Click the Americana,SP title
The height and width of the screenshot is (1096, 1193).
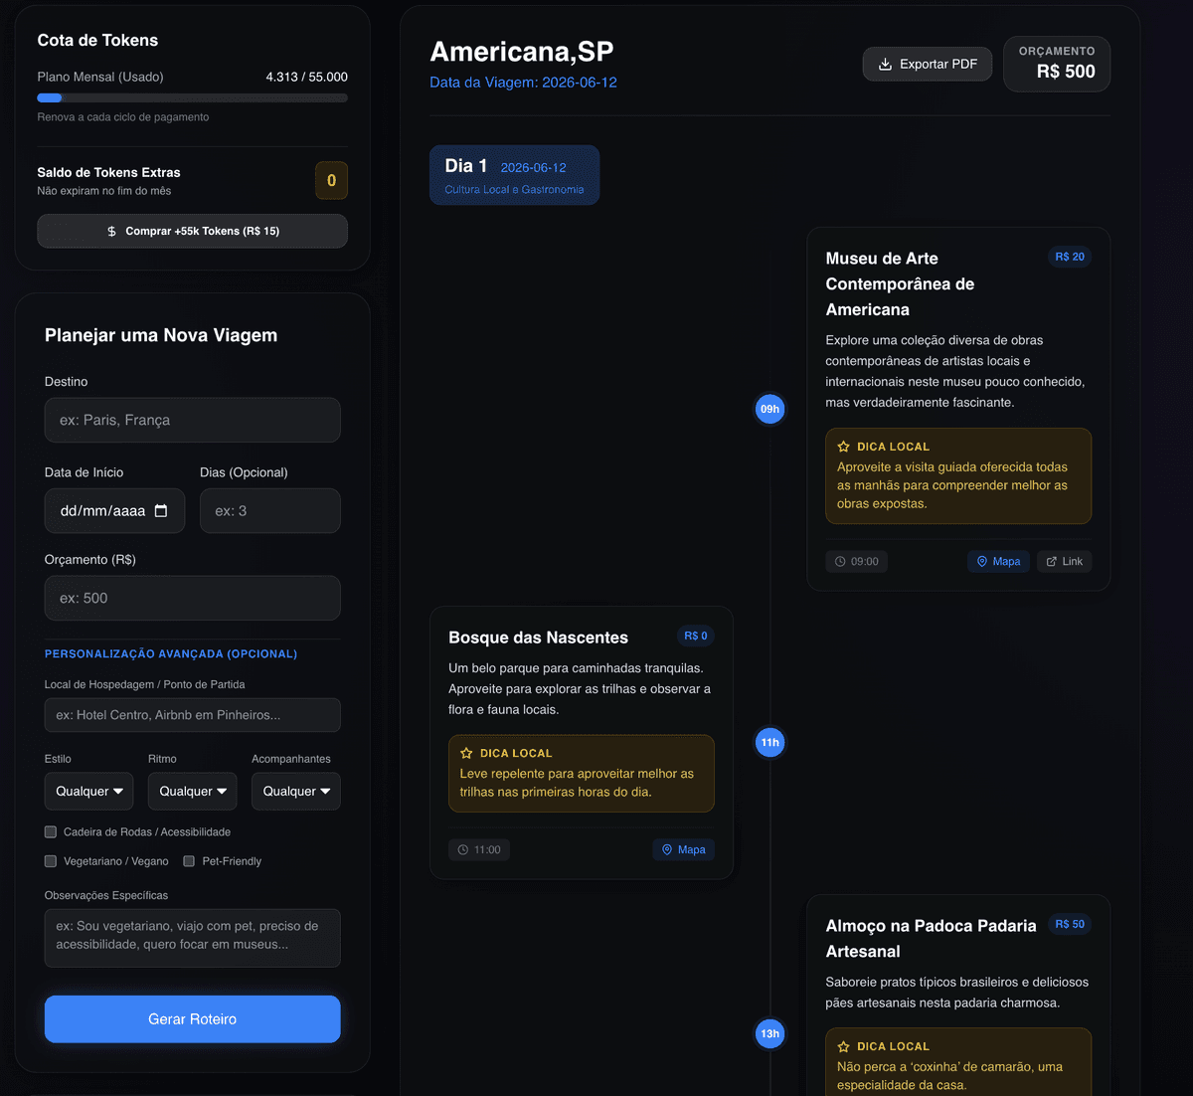coord(522,52)
